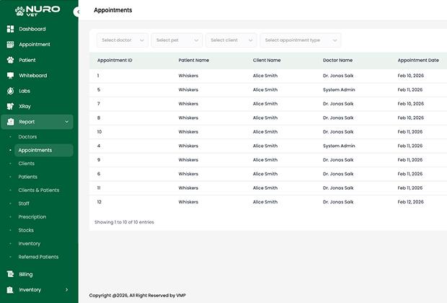Click the Patient Name column header

pyautogui.click(x=194, y=60)
